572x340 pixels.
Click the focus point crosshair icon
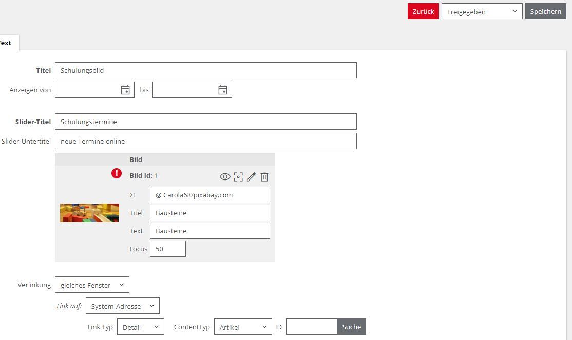coord(238,177)
